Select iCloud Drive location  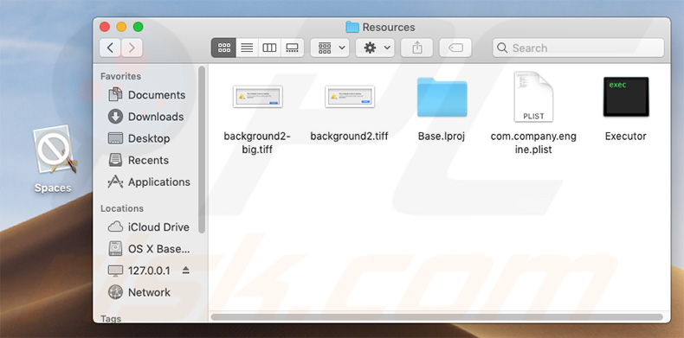click(x=148, y=227)
